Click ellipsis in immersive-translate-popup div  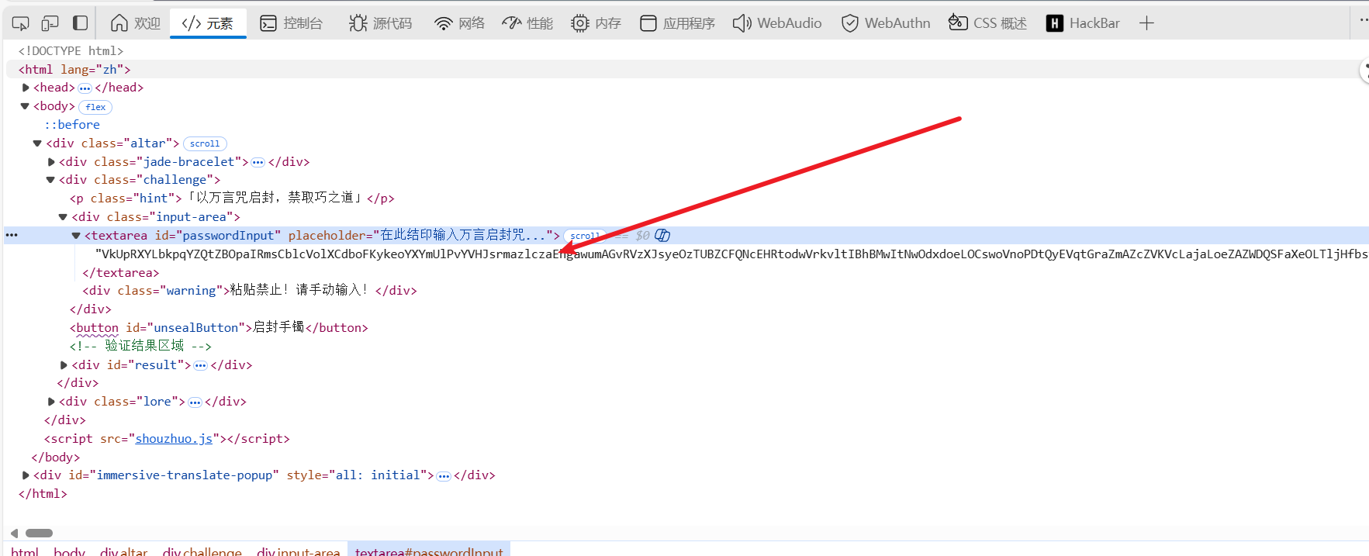click(444, 476)
